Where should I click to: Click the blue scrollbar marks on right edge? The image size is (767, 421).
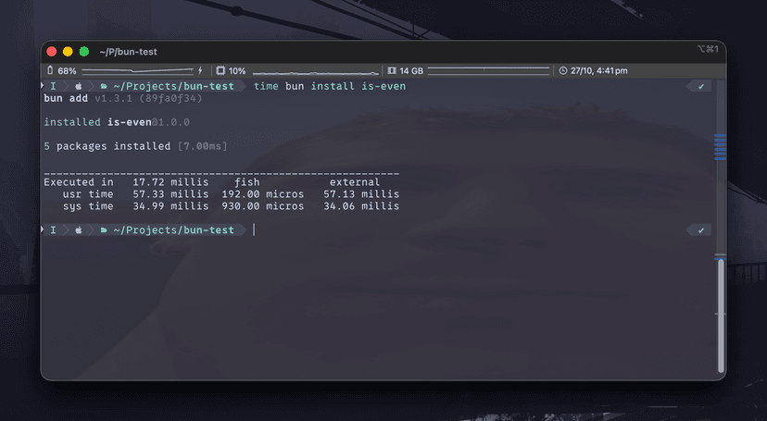[720, 146]
